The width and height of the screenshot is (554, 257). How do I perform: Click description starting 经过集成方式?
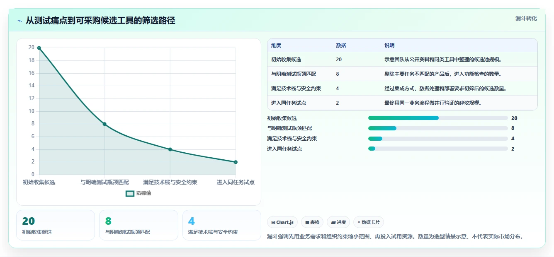446,89
